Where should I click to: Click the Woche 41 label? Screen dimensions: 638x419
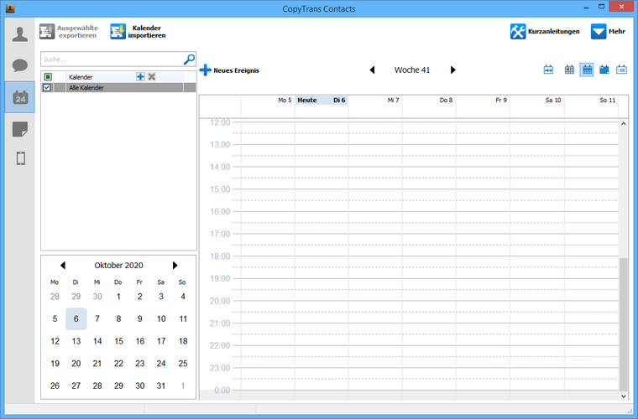click(x=412, y=70)
